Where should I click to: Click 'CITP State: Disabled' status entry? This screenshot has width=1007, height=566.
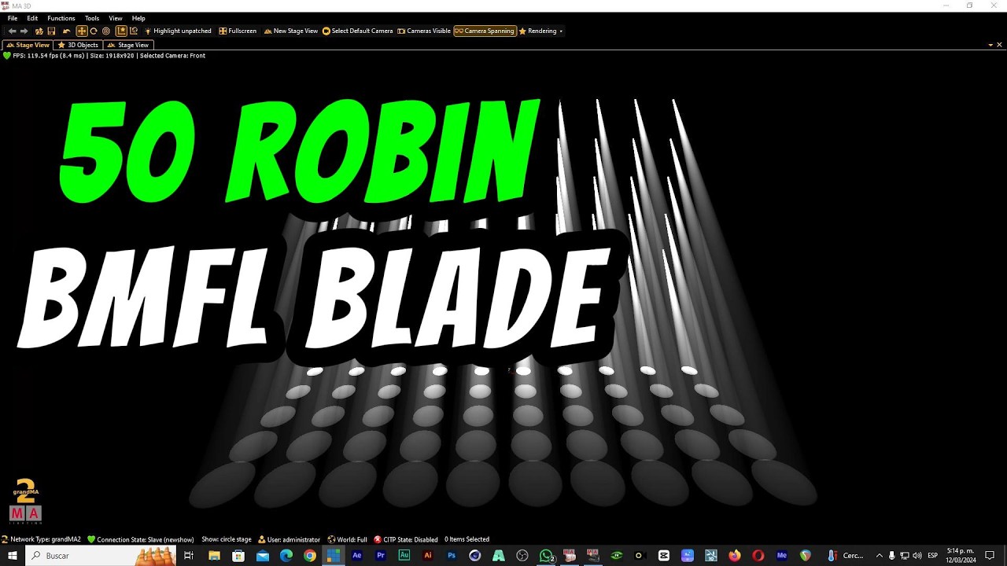[406, 539]
